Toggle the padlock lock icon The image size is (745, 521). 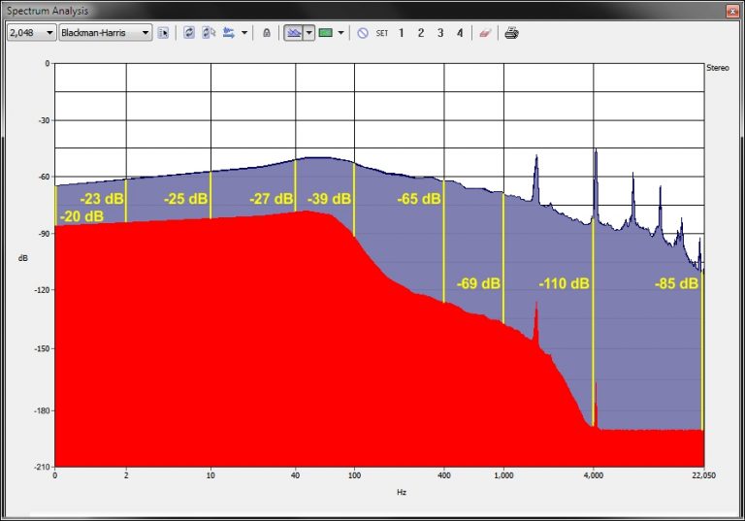(267, 33)
